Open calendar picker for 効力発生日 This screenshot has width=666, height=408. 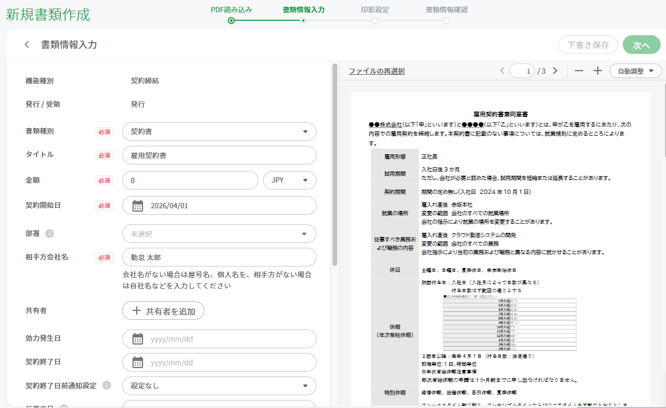138,339
